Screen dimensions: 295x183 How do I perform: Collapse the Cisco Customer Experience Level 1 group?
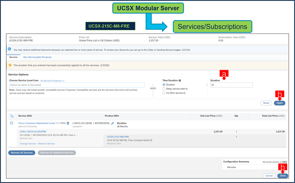pyautogui.click(x=11, y=123)
